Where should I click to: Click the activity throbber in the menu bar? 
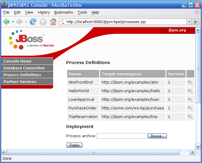(197, 12)
